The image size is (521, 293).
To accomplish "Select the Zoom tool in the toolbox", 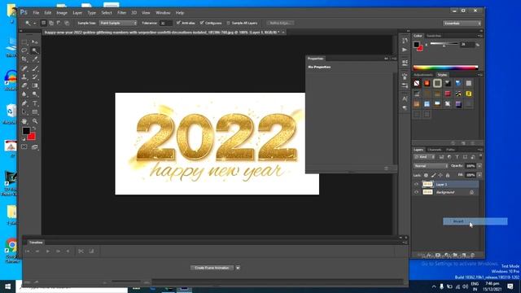I will tap(35, 121).
